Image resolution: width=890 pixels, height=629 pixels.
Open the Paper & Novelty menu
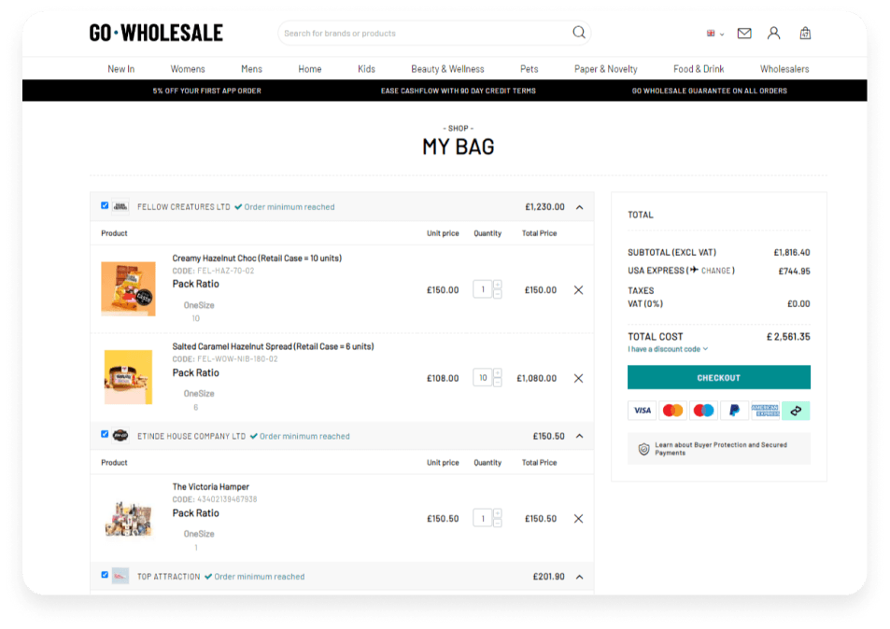(x=606, y=69)
